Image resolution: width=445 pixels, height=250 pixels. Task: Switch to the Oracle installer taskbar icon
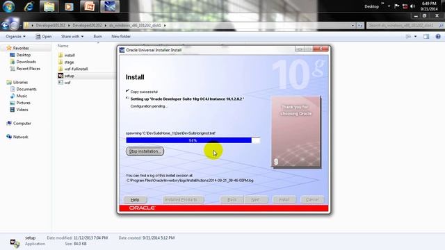pos(110,6)
